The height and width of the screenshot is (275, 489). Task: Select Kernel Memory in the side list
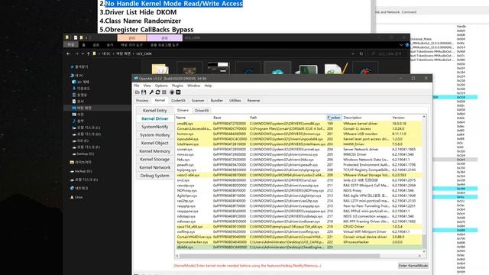pos(154,151)
